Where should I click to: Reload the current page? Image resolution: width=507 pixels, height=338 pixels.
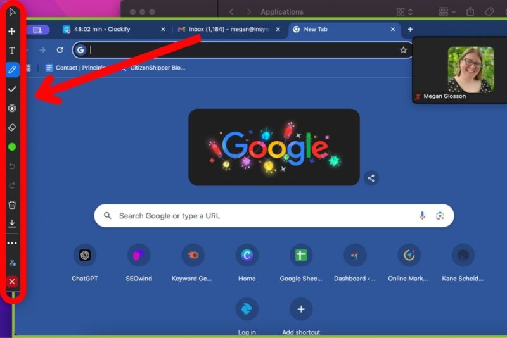tap(60, 50)
